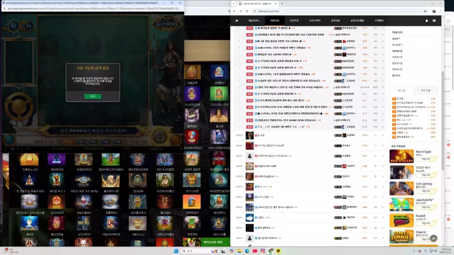Open the weather widget on the taskbar
Viewport: 454px width, 255px height.
coord(10,251)
